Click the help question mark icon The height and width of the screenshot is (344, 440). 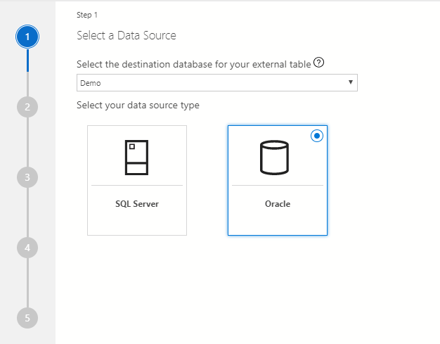point(318,63)
